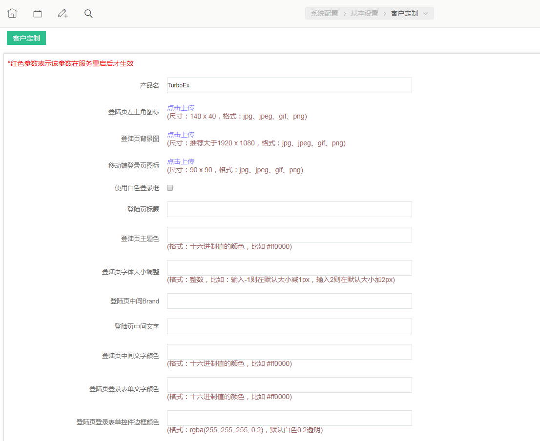Click the pencil compose icon
540x441 pixels.
(63, 13)
